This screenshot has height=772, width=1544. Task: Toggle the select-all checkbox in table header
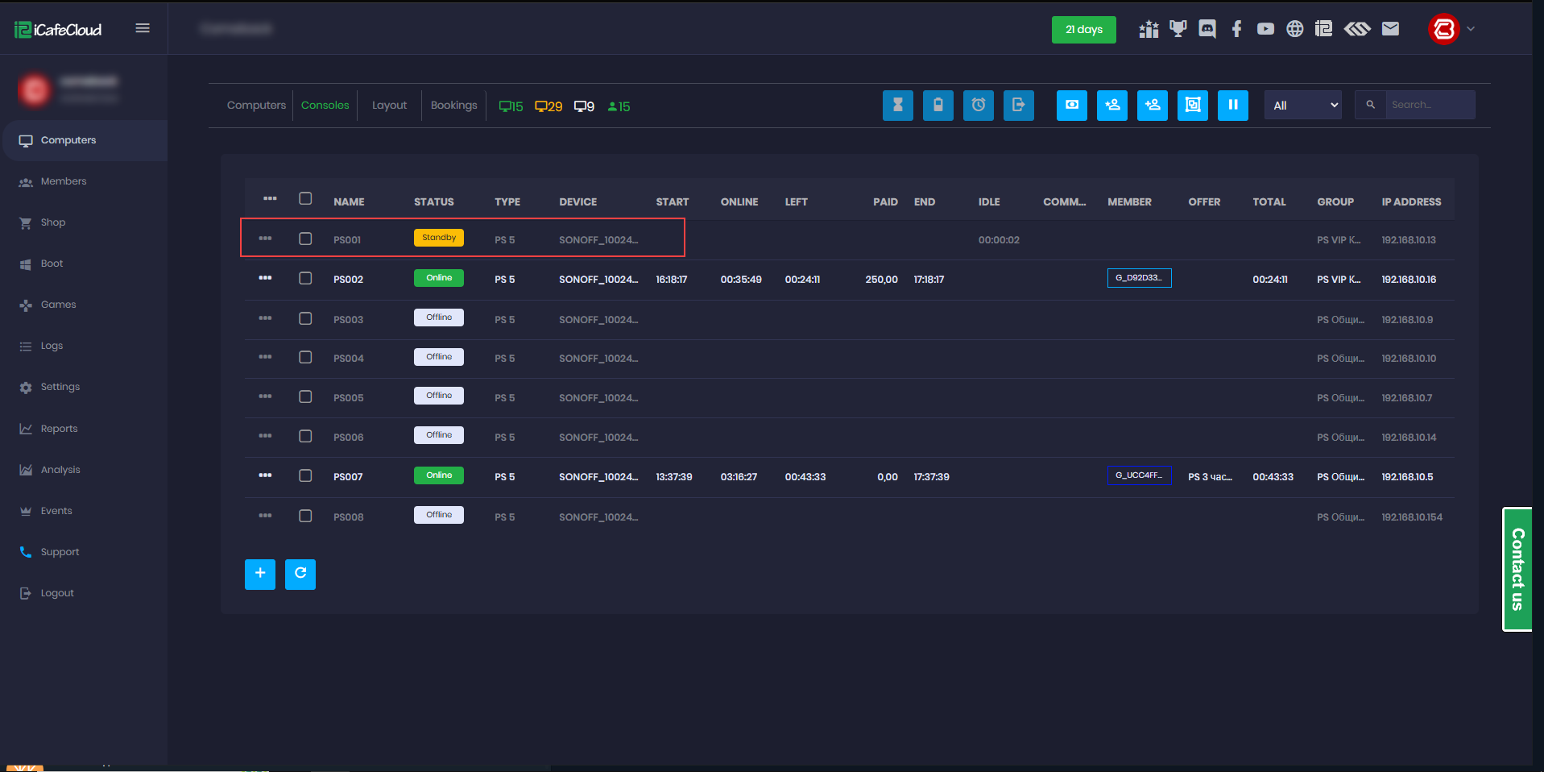(x=305, y=199)
